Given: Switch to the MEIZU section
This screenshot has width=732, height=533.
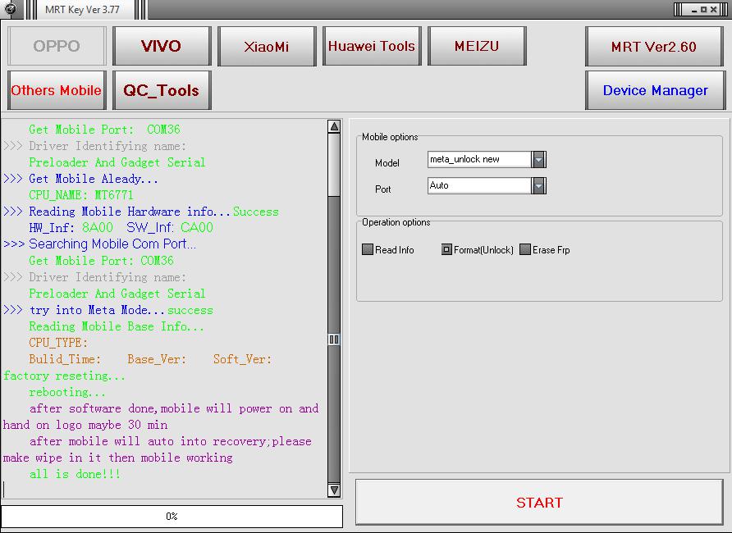Looking at the screenshot, I should [477, 46].
